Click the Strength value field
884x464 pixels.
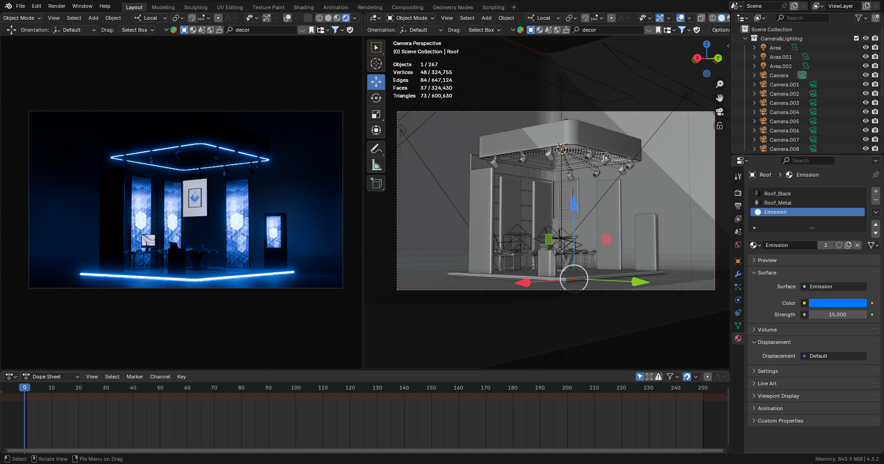(837, 315)
